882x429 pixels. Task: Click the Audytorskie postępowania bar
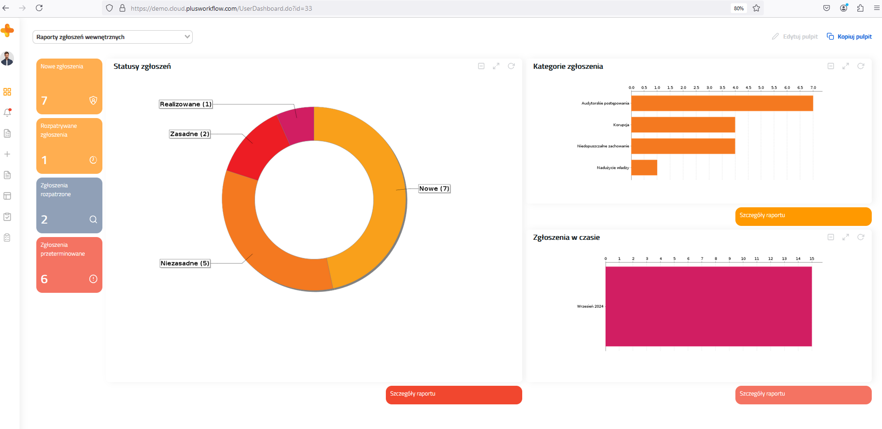coord(722,103)
